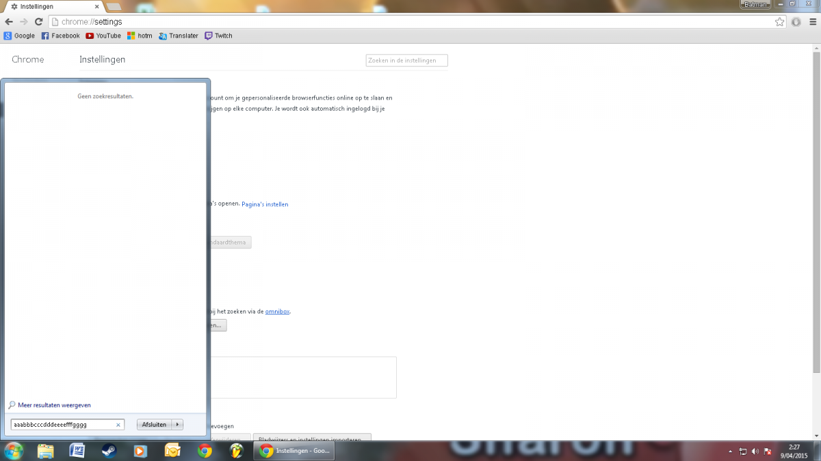Open the Chrome hamburger menu
The height and width of the screenshot is (461, 821).
(811, 22)
